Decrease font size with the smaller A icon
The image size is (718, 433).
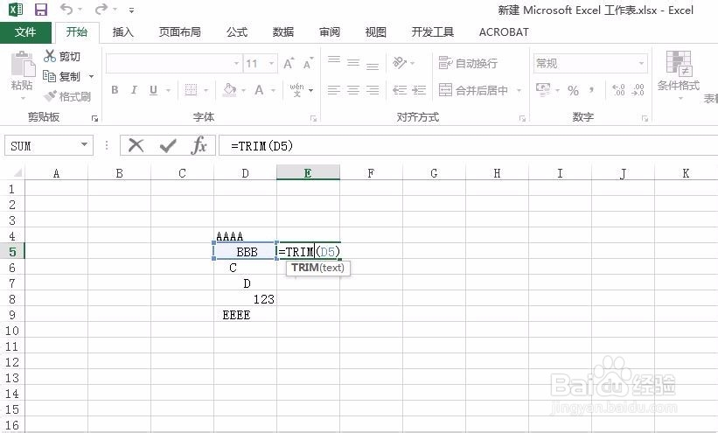tap(309, 63)
